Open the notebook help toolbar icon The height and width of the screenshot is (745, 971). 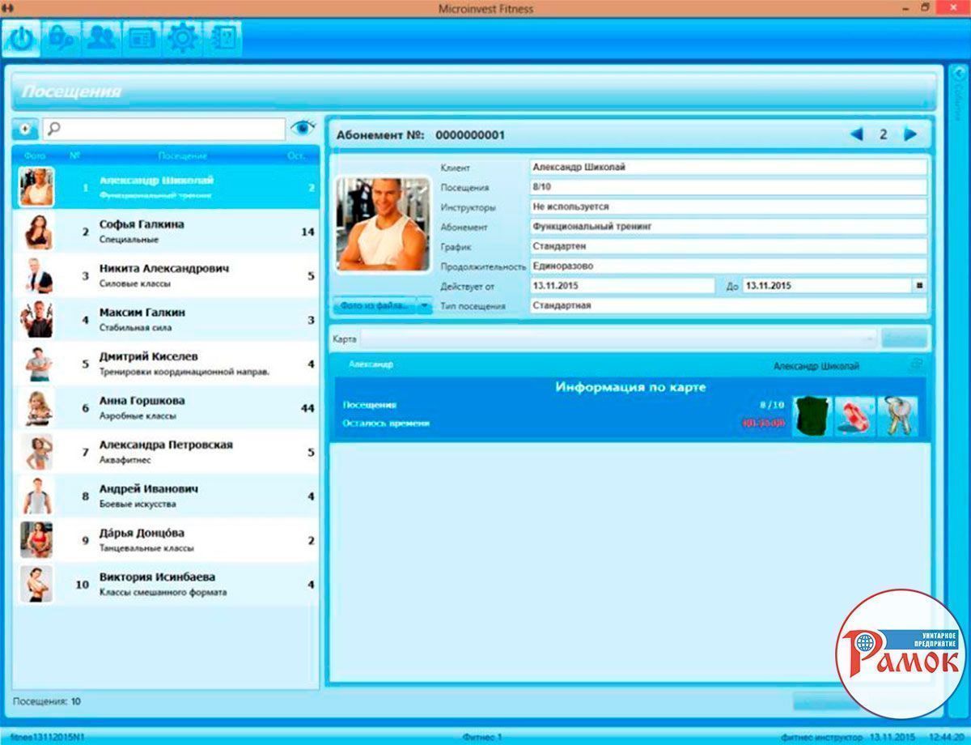(x=221, y=39)
